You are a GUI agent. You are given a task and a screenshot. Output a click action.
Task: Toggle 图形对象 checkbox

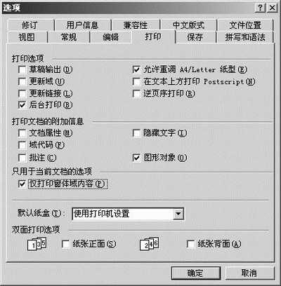136,158
